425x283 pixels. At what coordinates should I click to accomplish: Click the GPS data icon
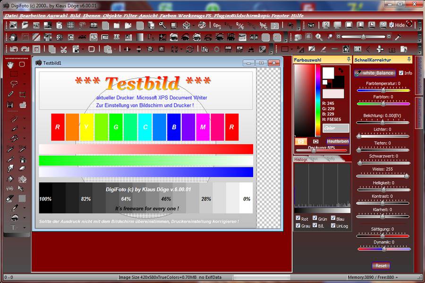[217, 25]
